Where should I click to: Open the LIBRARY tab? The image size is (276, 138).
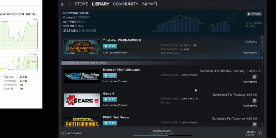[x=101, y=4]
